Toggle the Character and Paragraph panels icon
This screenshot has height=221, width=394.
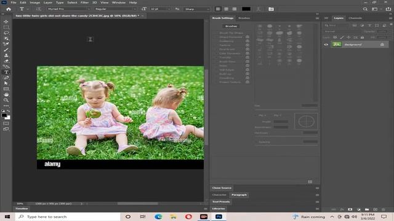[x=271, y=9]
